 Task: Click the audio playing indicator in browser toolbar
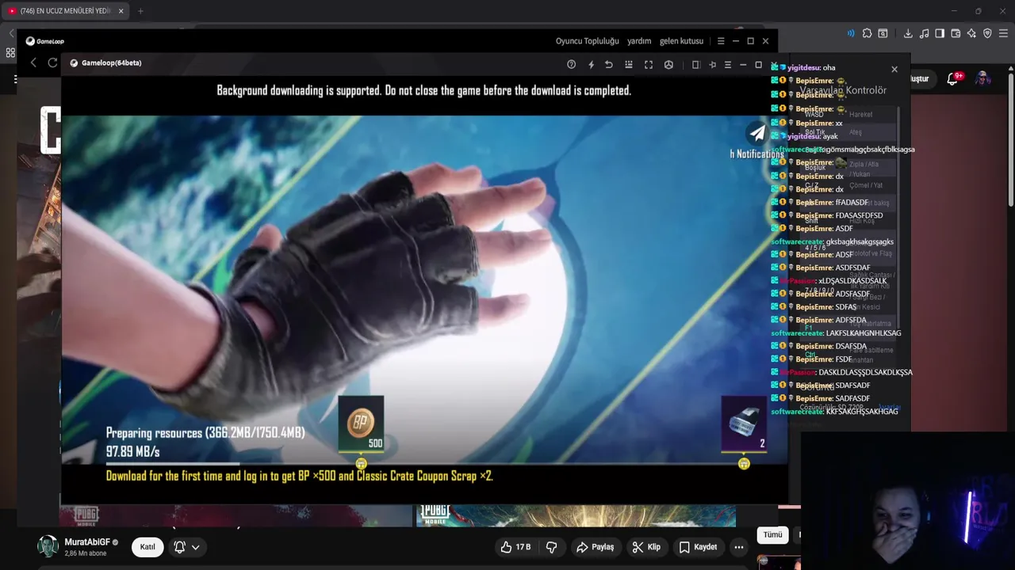[851, 33]
